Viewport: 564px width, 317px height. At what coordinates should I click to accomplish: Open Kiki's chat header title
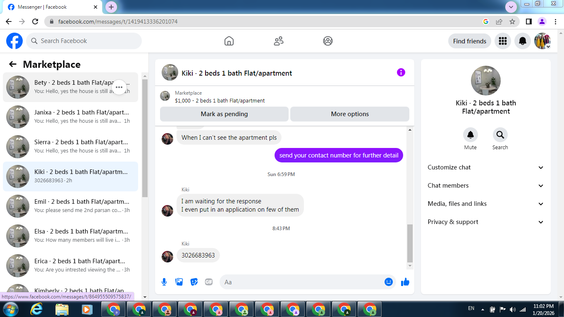(237, 73)
